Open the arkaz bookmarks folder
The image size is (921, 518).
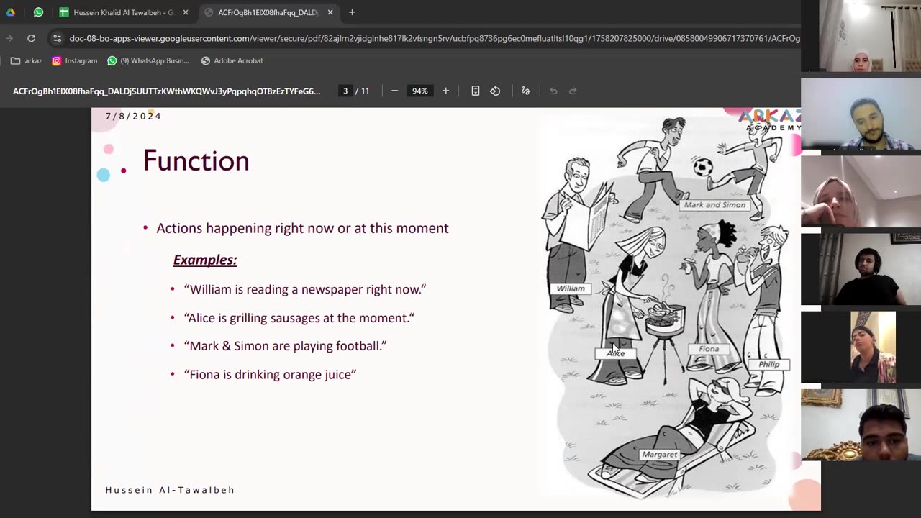(26, 61)
